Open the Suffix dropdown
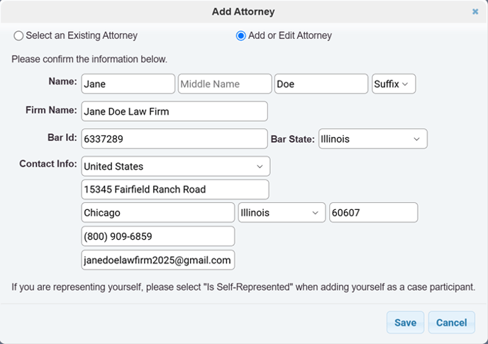488x344 pixels. click(394, 84)
